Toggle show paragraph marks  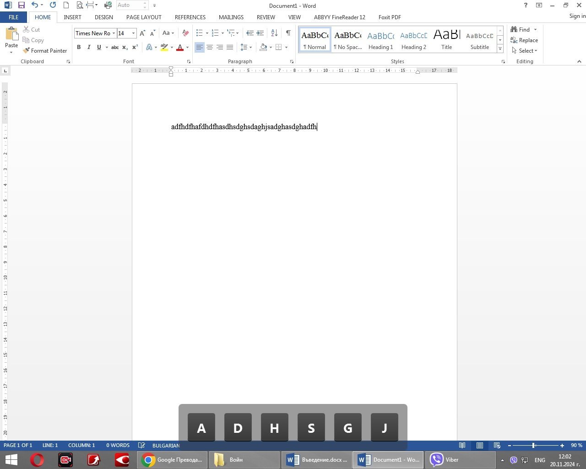[288, 33]
